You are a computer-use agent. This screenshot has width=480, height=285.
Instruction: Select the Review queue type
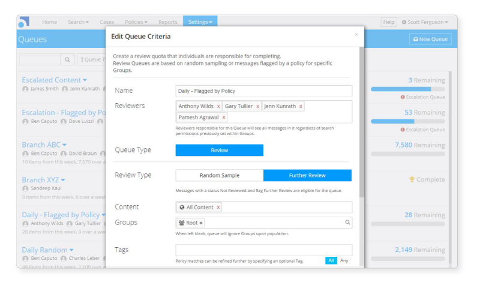tap(220, 151)
